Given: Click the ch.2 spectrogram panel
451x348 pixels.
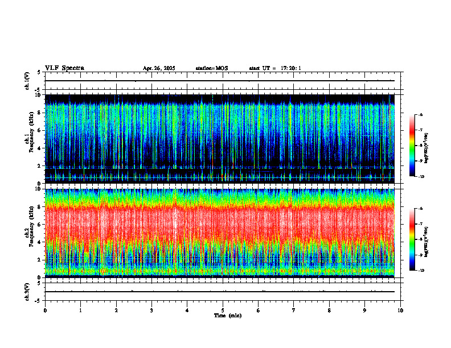Looking at the screenshot, I should point(220,233).
